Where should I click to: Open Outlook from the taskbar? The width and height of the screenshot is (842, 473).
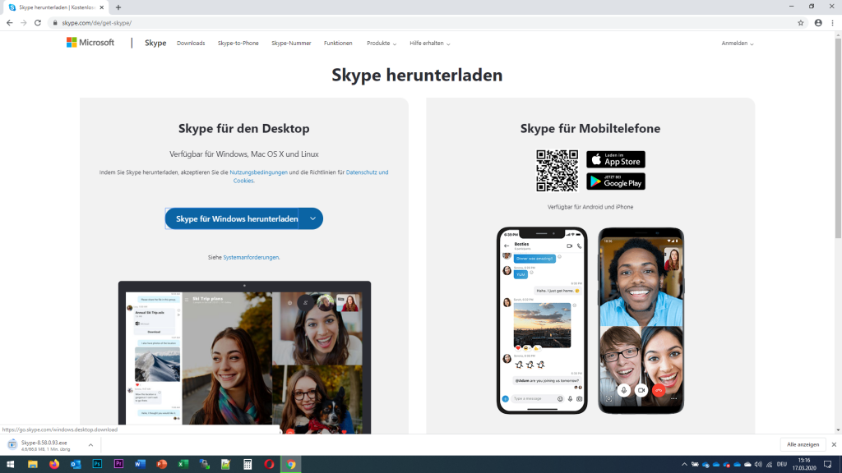[76, 465]
